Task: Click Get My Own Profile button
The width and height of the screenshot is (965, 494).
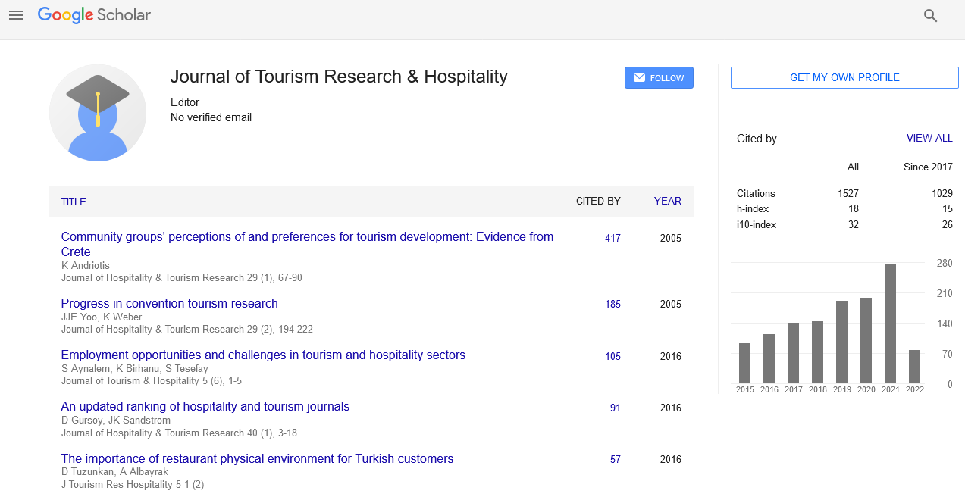Action: click(844, 78)
